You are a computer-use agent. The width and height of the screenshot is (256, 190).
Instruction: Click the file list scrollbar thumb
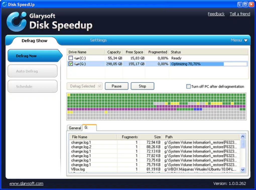pyautogui.click(x=243, y=144)
